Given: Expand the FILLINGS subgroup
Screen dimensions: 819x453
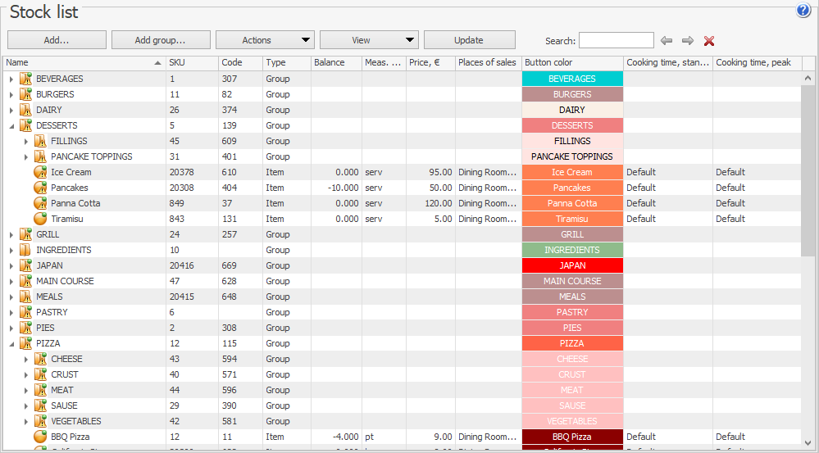Looking at the screenshot, I should tap(26, 141).
